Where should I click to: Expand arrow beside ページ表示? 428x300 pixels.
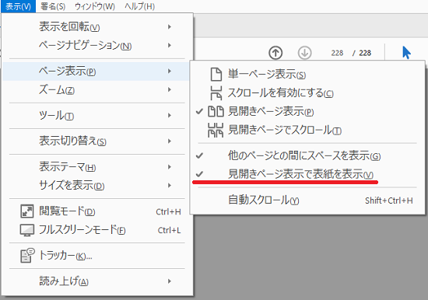[170, 72]
